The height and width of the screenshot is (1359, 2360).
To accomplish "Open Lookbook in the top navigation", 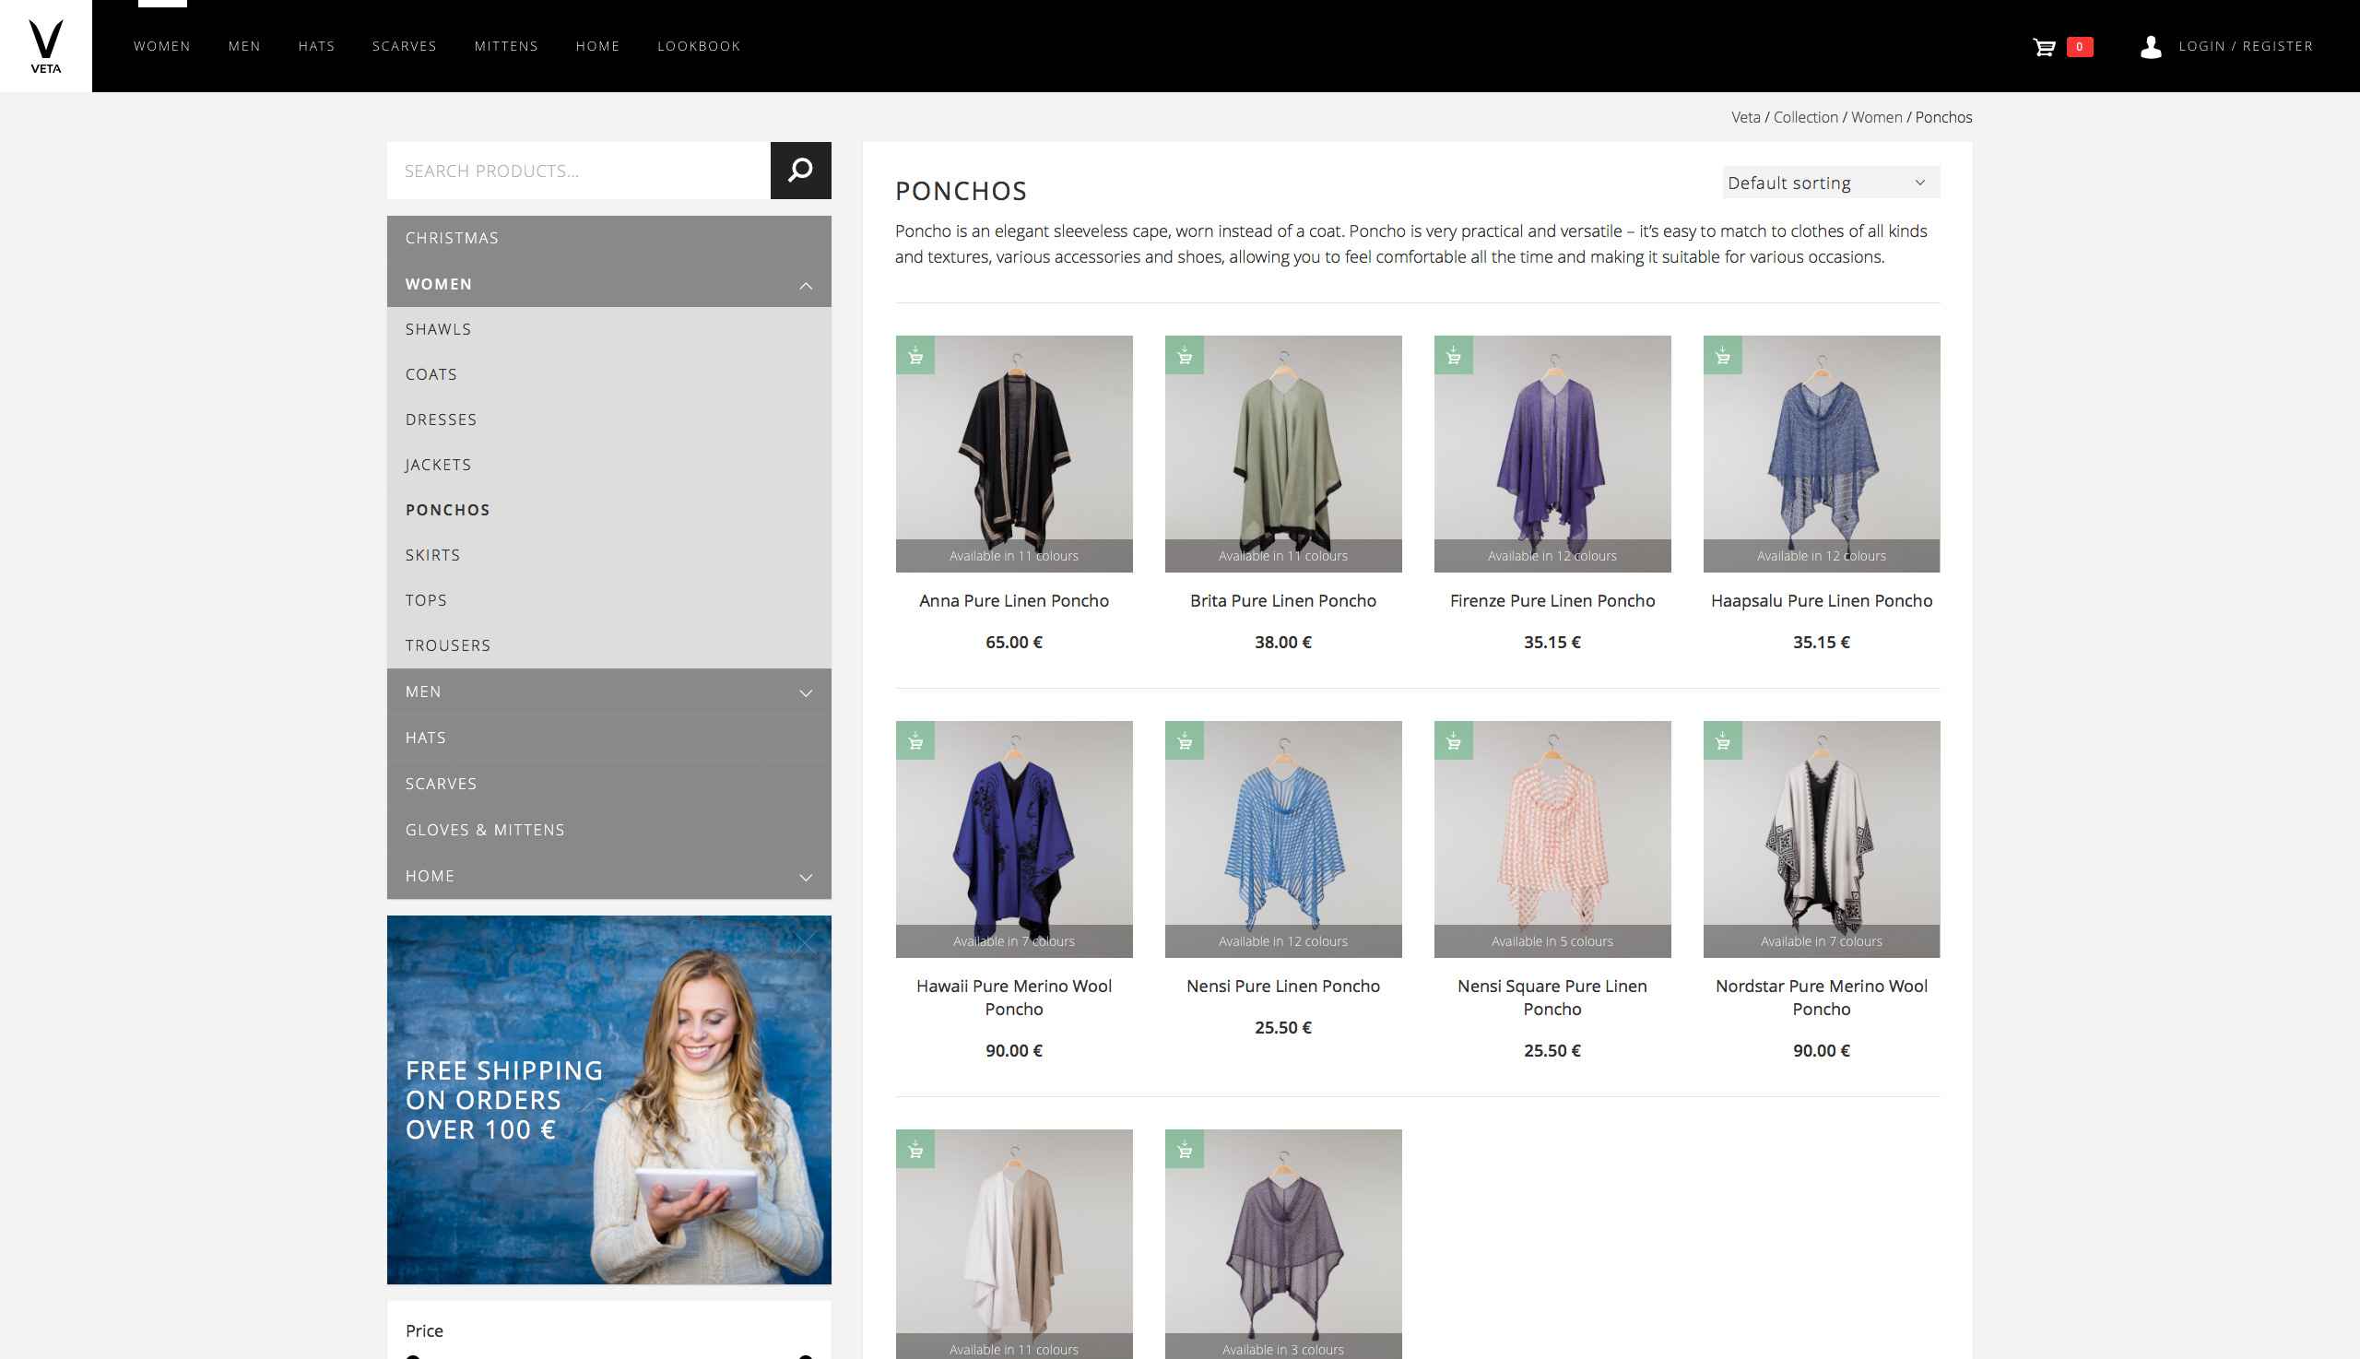I will tap(699, 47).
